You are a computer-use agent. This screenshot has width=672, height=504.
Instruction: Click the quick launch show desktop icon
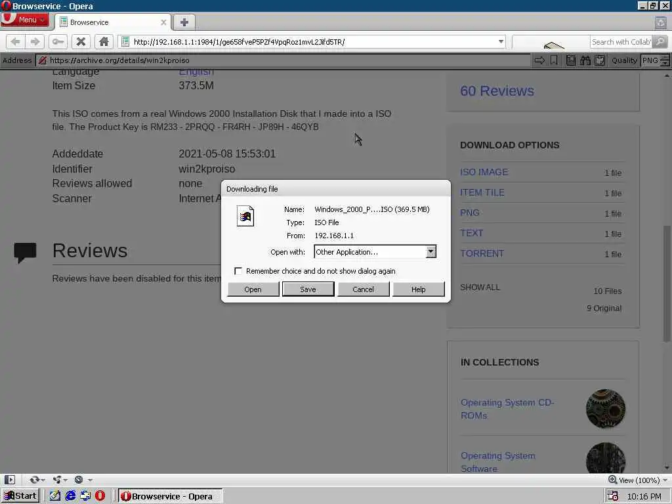(85, 496)
